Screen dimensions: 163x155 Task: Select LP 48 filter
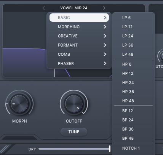(x=133, y=54)
